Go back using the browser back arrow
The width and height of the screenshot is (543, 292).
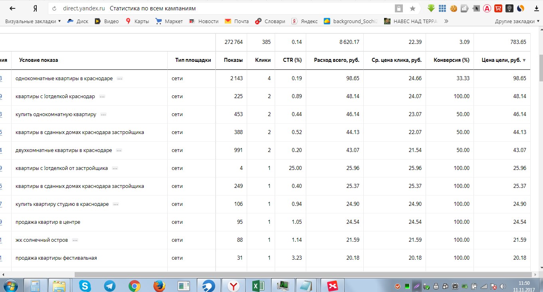tap(12, 8)
